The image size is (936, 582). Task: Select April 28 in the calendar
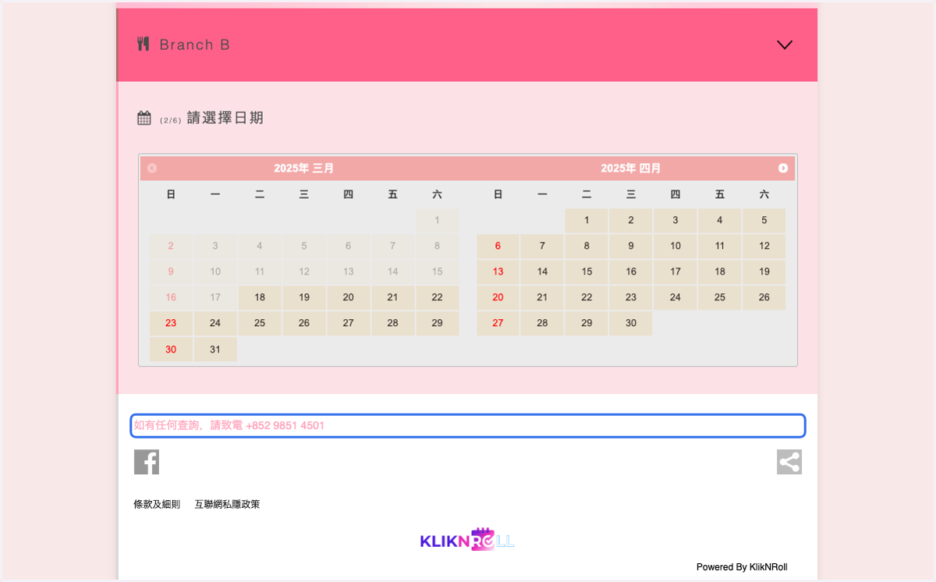coord(542,323)
